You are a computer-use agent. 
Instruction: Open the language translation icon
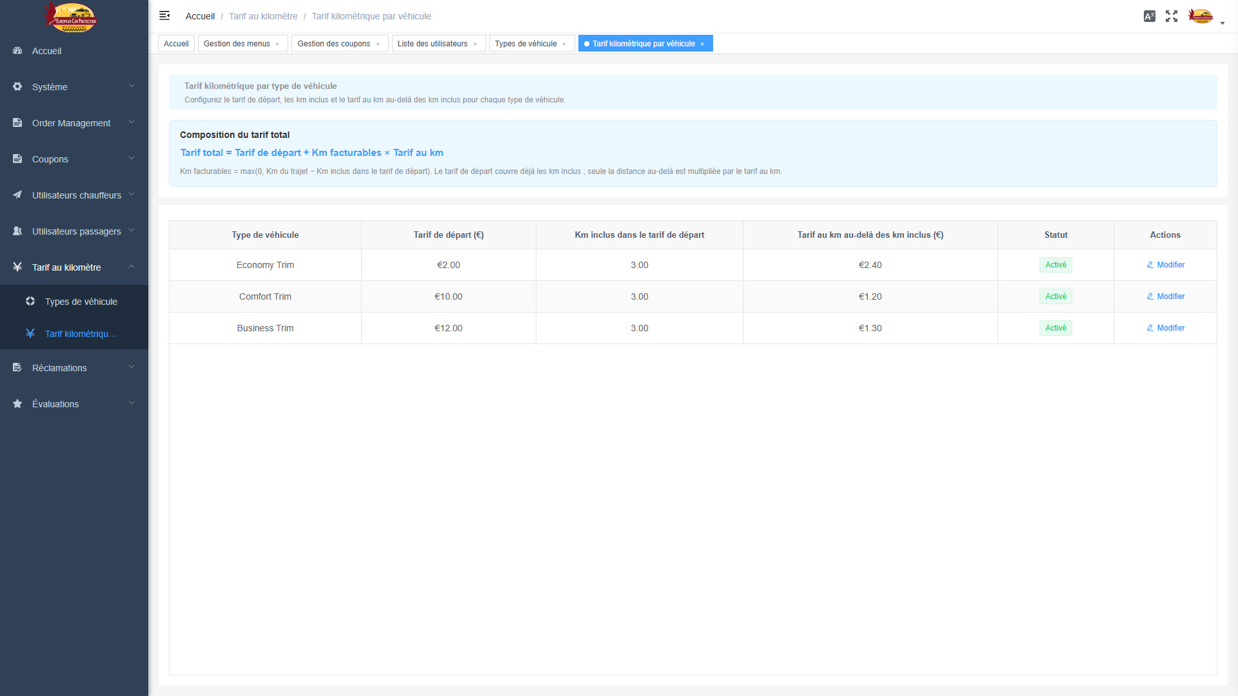(1149, 16)
